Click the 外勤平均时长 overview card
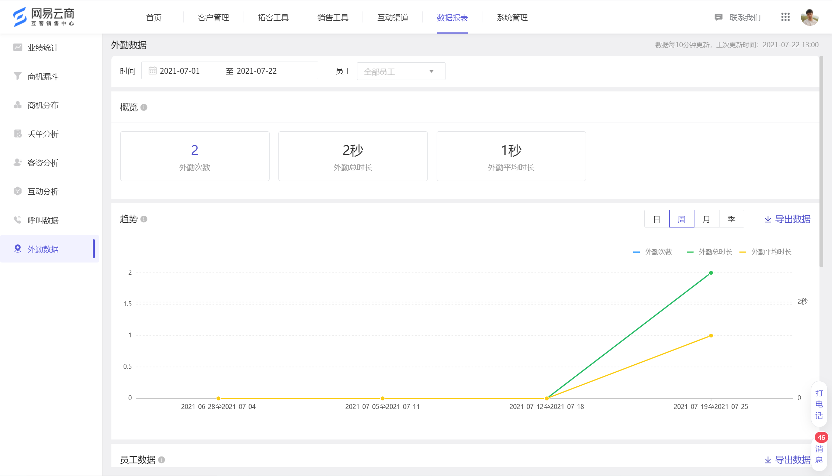832x476 pixels. tap(511, 156)
